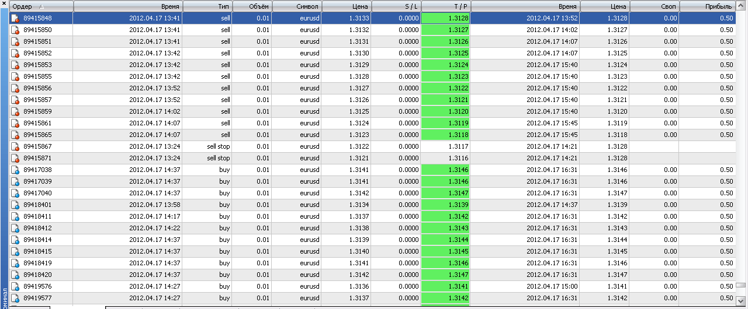
Task: Click close time 2012.04.17 15:00 of order 89419576
Action: (552, 286)
